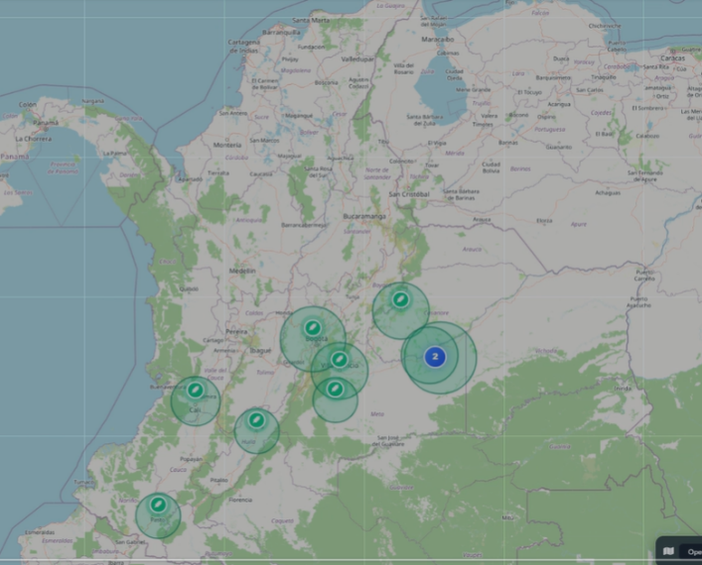
Task: Click the Medellín city label
Action: coord(242,271)
